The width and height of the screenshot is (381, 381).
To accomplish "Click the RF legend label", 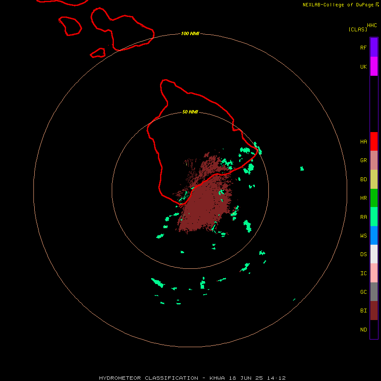I will tap(363, 47).
